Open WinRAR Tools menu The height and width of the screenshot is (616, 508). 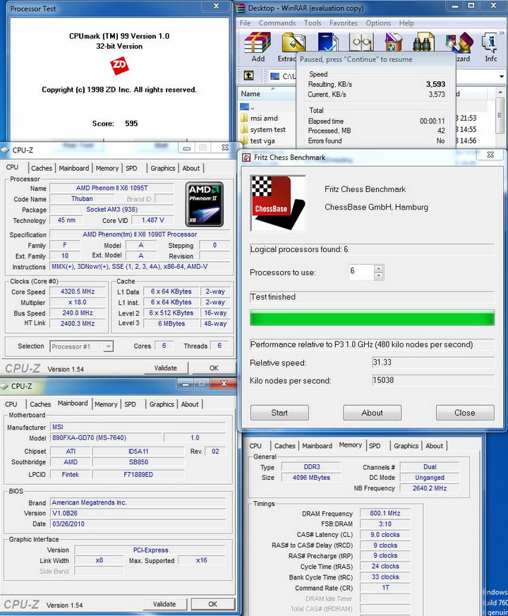coord(313,23)
